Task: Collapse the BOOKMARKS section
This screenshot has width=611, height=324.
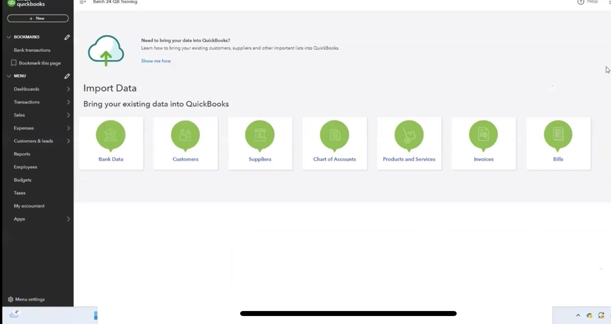Action: tap(9, 37)
